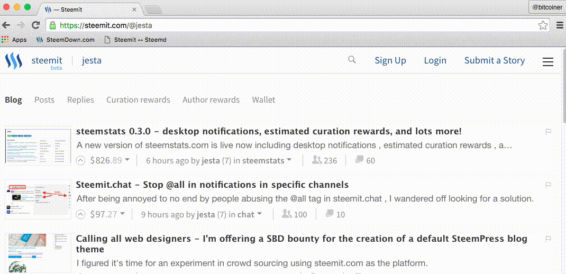The width and height of the screenshot is (566, 274).
Task: Open the Steemit hamburger menu
Action: [547, 62]
